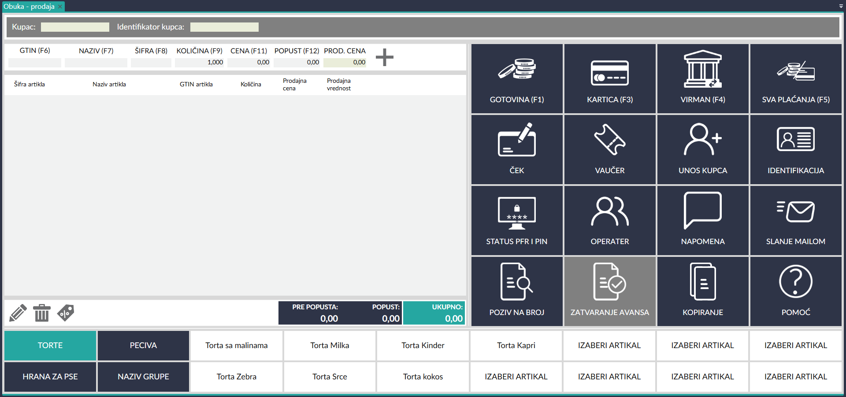
Task: Focus the GTIN (F6) input field
Action: tap(35, 62)
